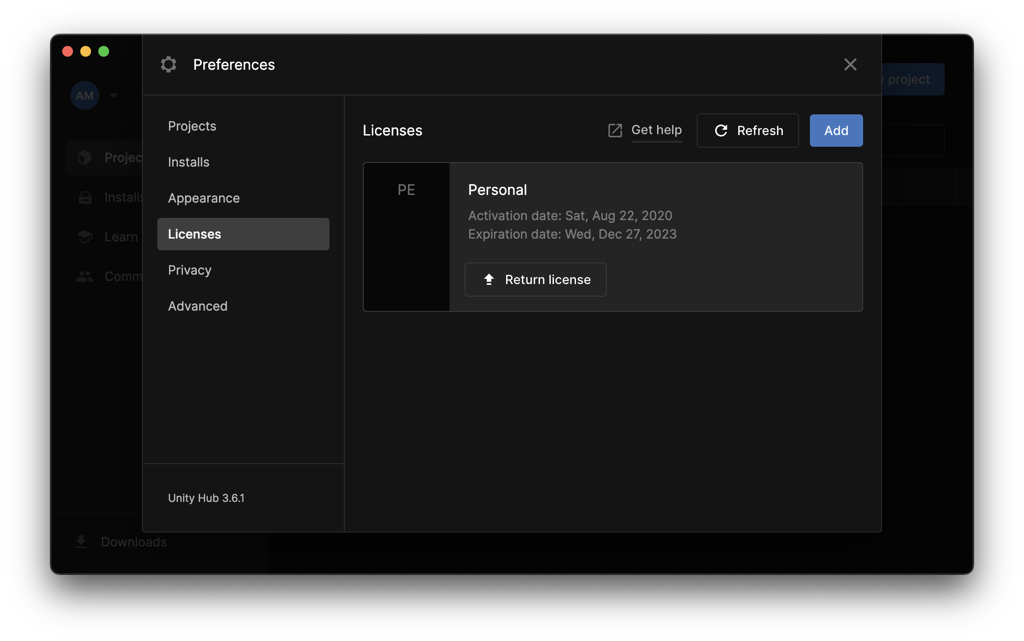
Task: Select the Projects menu item
Action: [x=192, y=126]
